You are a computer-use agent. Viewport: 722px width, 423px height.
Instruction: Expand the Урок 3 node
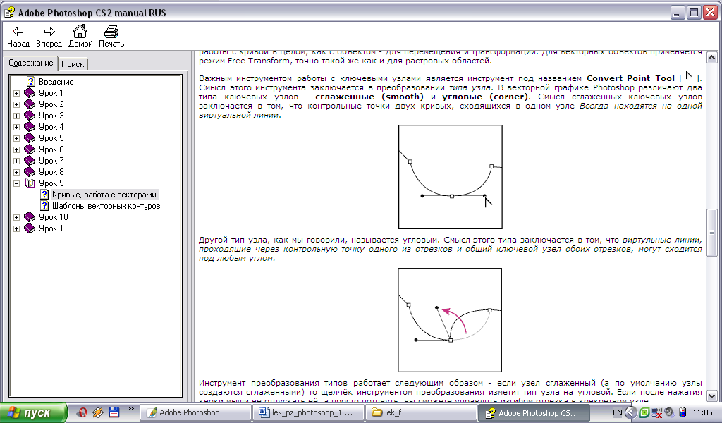pyautogui.click(x=17, y=116)
